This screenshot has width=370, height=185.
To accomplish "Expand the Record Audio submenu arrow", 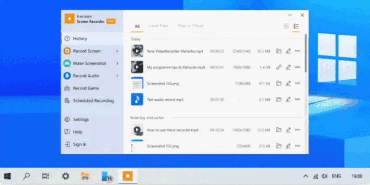I will [117, 76].
